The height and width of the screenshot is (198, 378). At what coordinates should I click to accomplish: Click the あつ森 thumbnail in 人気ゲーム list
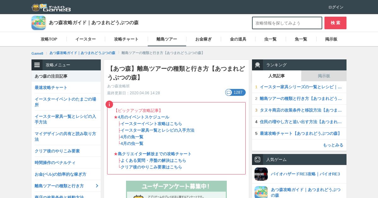point(261,192)
